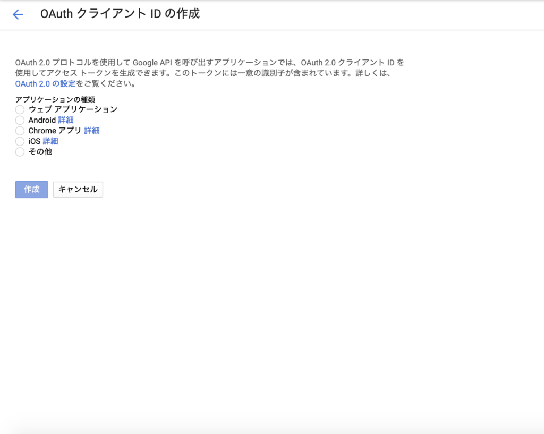Click the アプリケーションの種類 label
This screenshot has width=544, height=434.
pyautogui.click(x=55, y=99)
